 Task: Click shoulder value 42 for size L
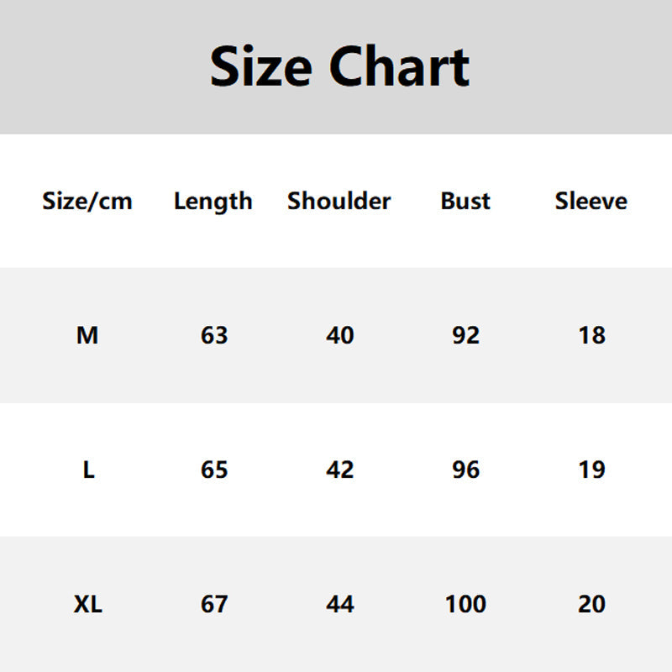pos(339,470)
